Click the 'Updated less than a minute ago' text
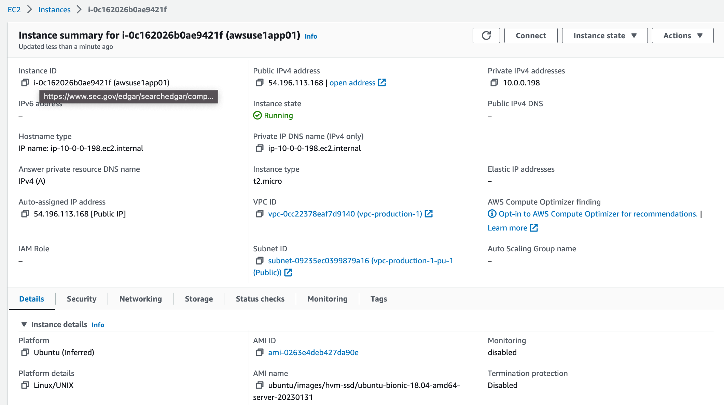 coord(66,46)
